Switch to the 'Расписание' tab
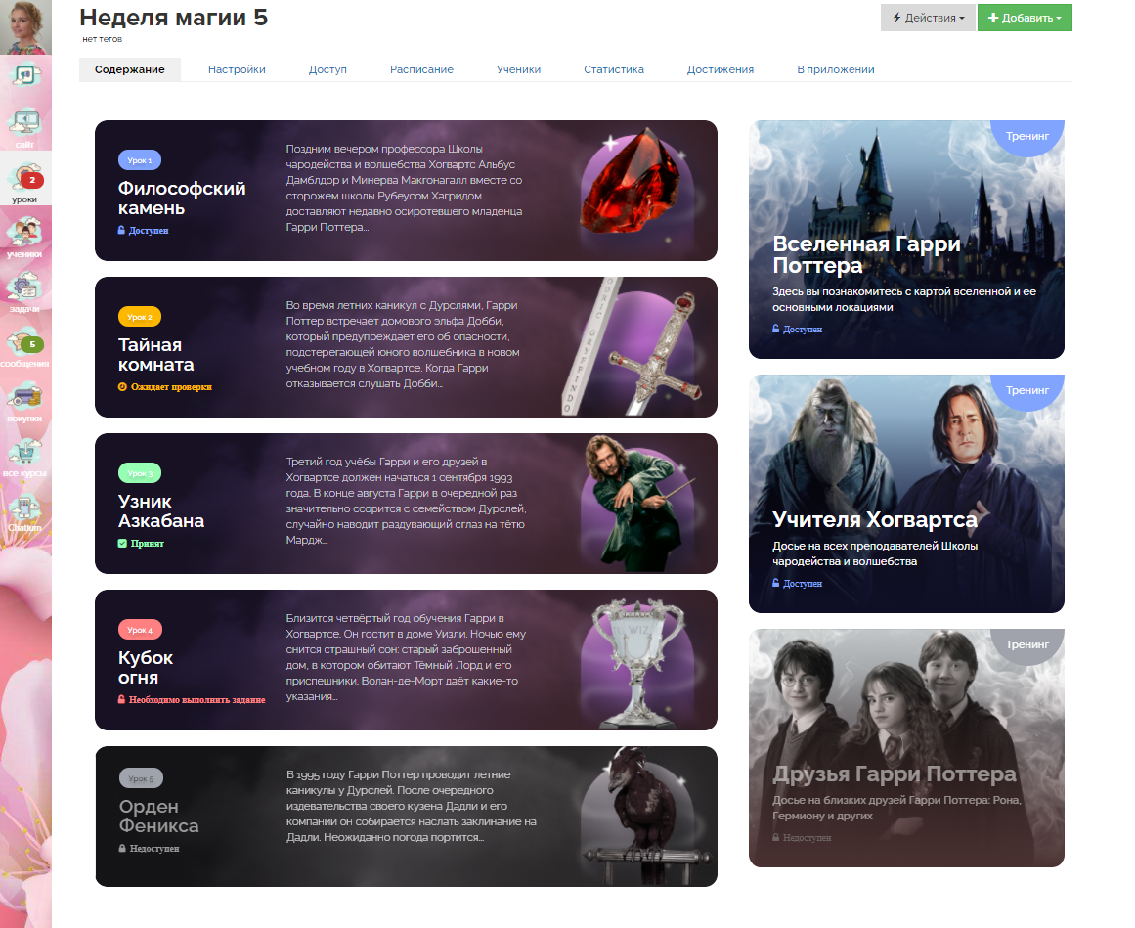Screen dimensions: 1135x928 tap(421, 69)
